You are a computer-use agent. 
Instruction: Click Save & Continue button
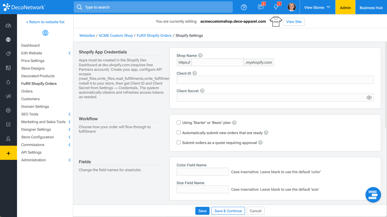[x=228, y=211]
